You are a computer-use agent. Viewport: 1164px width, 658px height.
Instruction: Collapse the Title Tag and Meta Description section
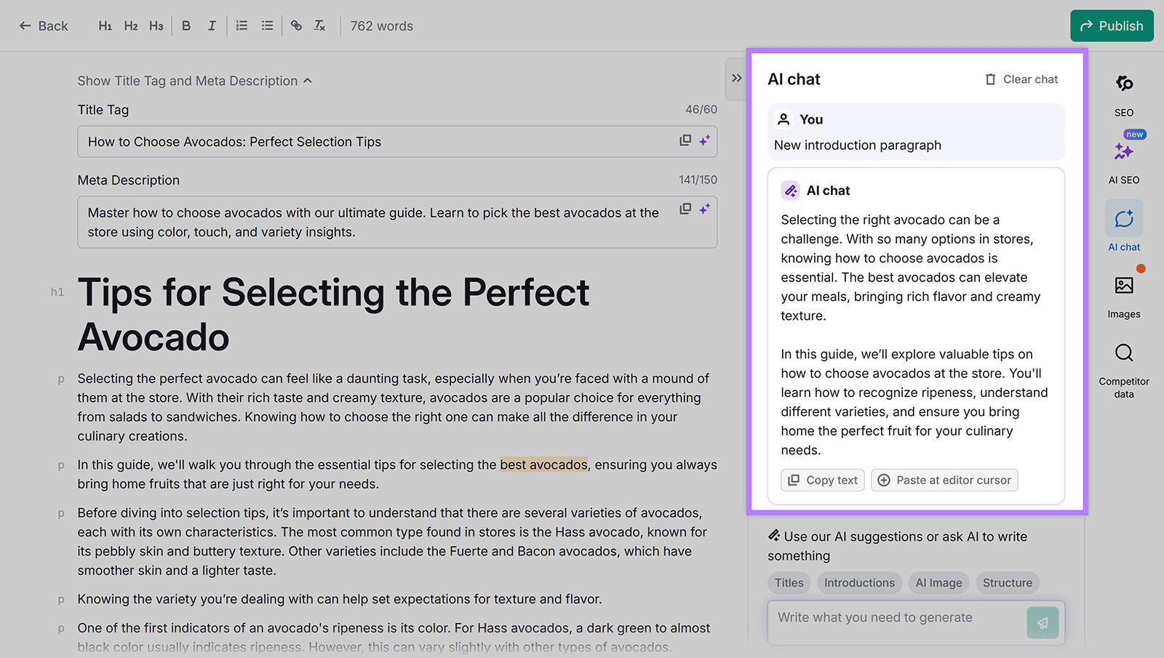308,80
